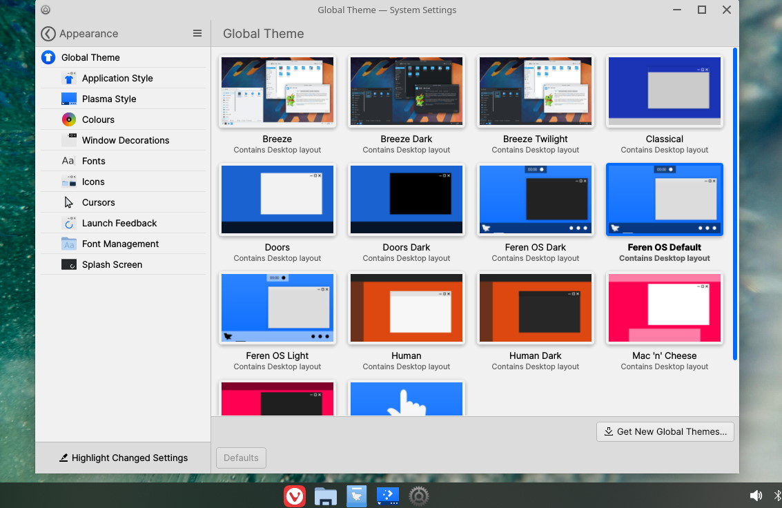Select Fonts in the sidebar
Image resolution: width=782 pixels, height=508 pixels.
93,161
